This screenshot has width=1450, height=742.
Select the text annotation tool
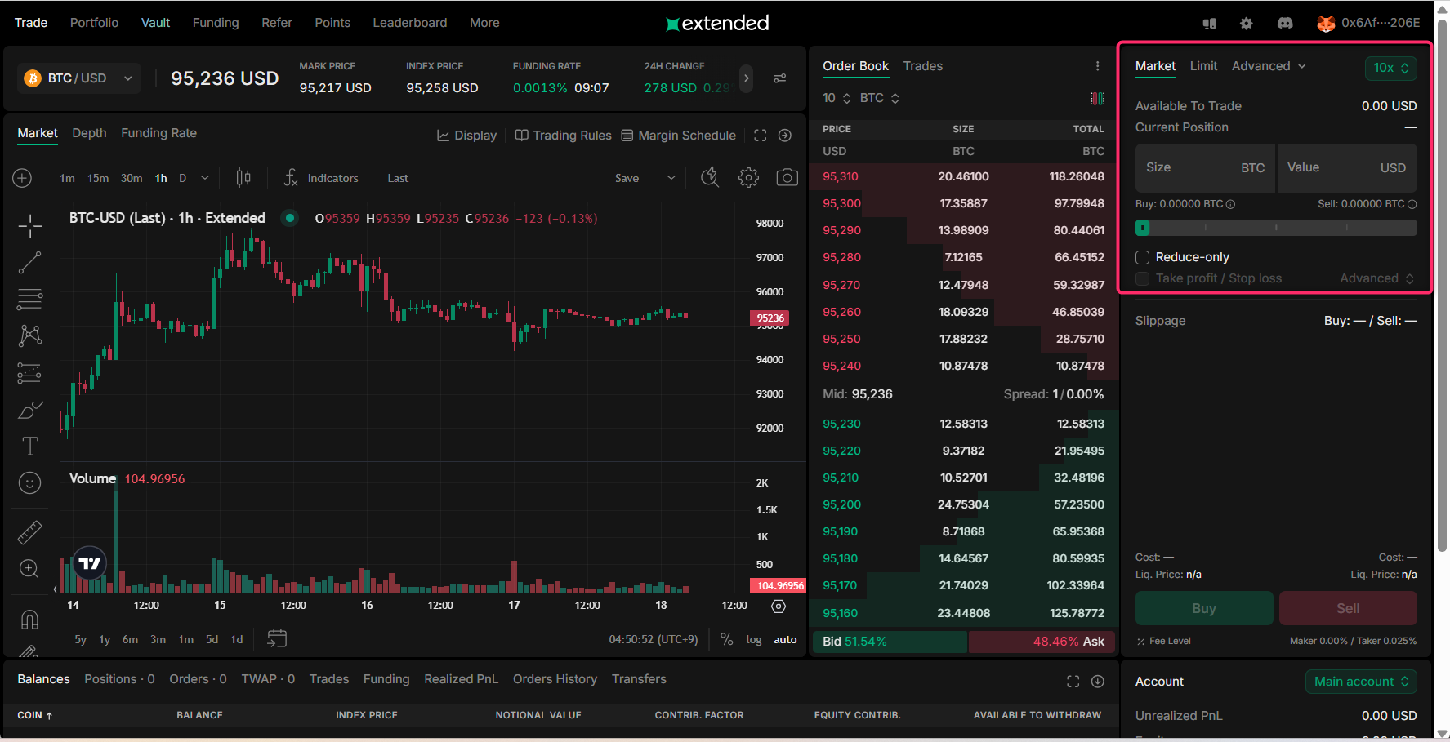(30, 446)
